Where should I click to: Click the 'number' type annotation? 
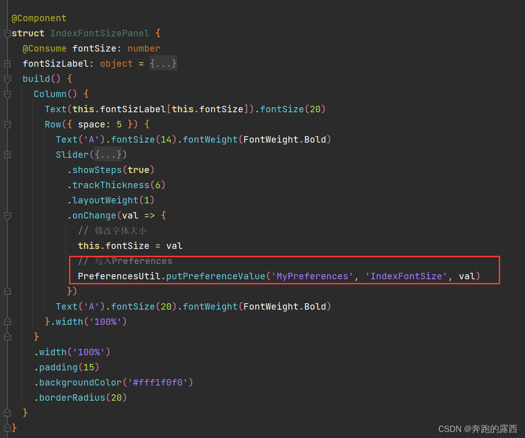pos(144,49)
